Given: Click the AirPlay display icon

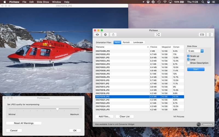Looking at the screenshot, I should pos(170,2).
